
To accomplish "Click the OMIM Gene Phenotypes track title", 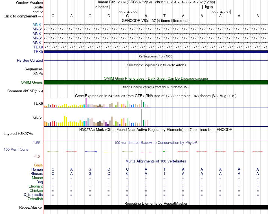I will click(x=156, y=78).
